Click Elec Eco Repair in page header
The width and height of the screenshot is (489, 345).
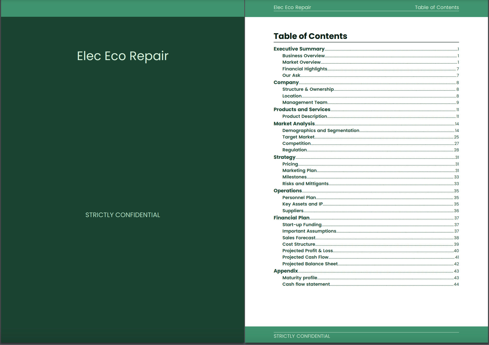(x=292, y=7)
